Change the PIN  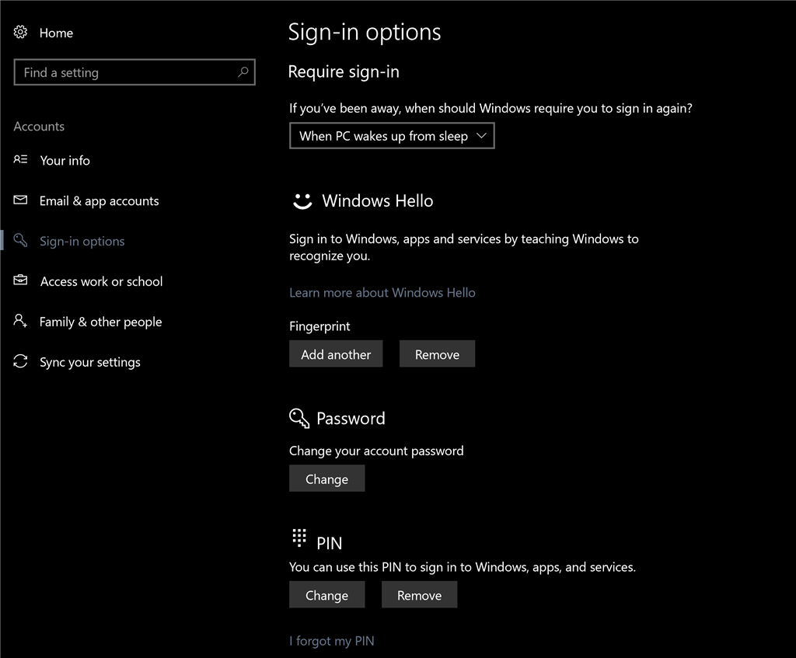click(x=327, y=595)
